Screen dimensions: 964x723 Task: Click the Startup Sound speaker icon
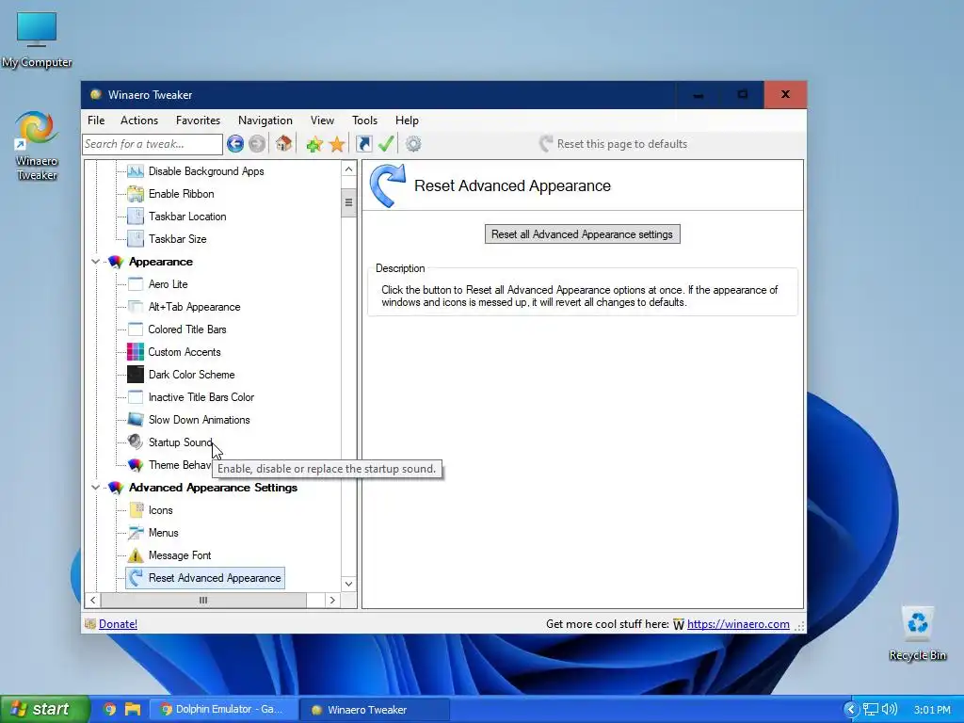(136, 442)
